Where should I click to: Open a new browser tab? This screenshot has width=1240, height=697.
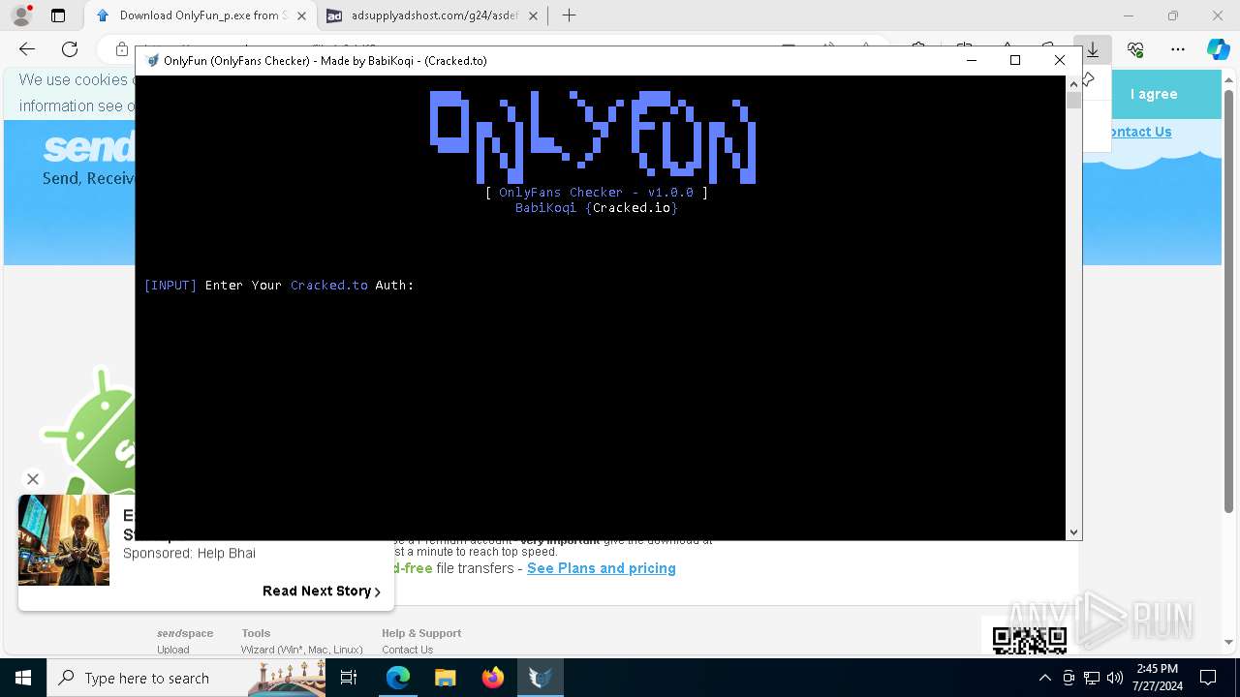point(570,15)
